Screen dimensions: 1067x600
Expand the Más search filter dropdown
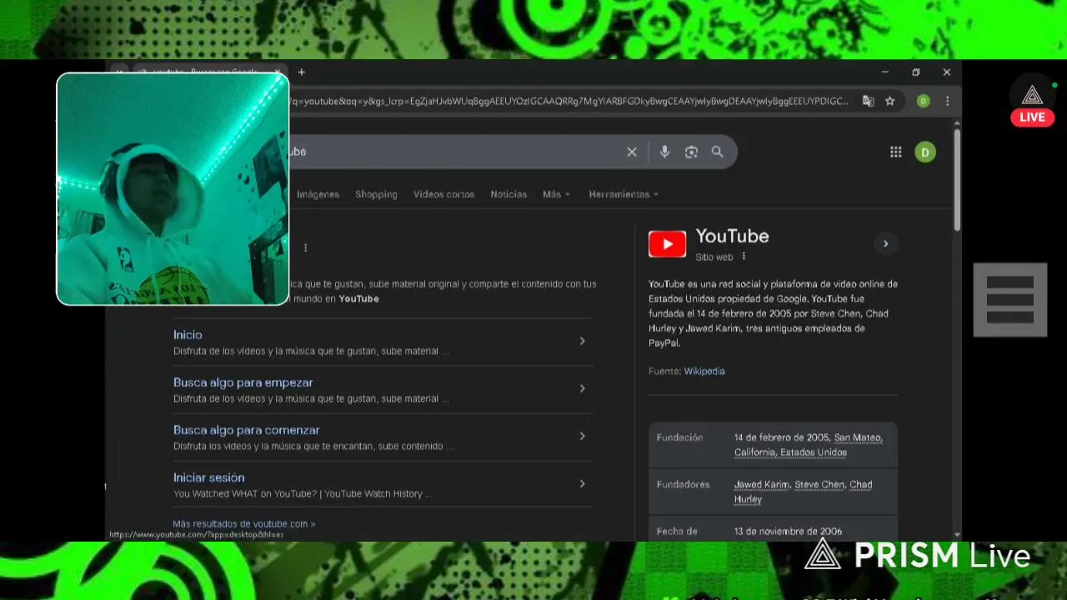(x=556, y=194)
